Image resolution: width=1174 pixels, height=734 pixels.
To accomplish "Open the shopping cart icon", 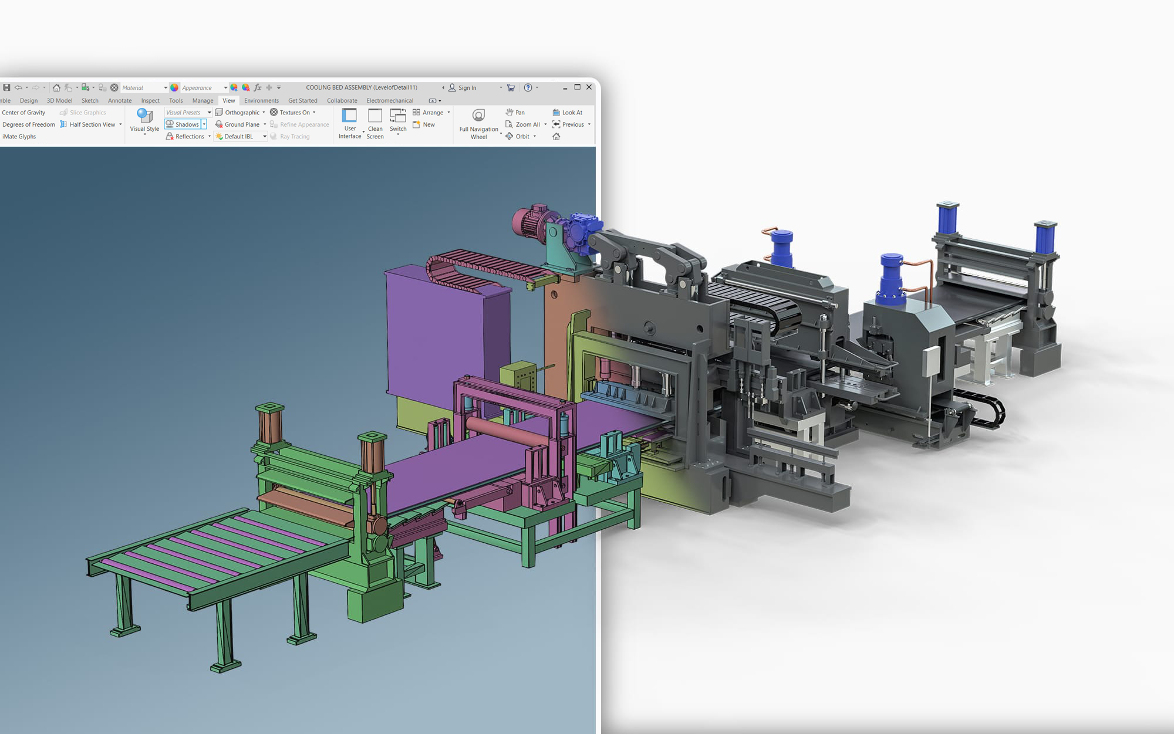I will [x=511, y=87].
